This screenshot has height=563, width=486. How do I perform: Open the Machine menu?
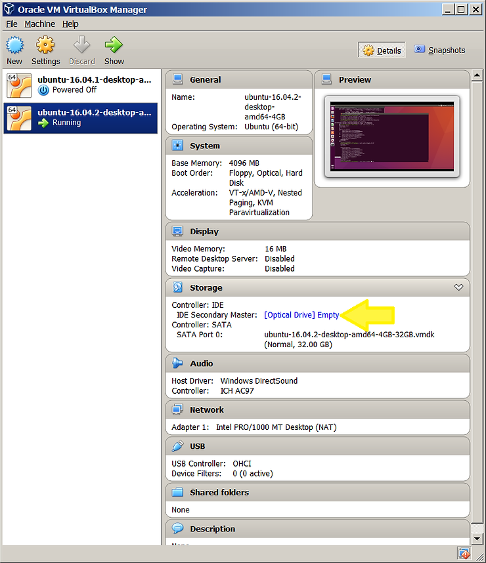click(40, 24)
